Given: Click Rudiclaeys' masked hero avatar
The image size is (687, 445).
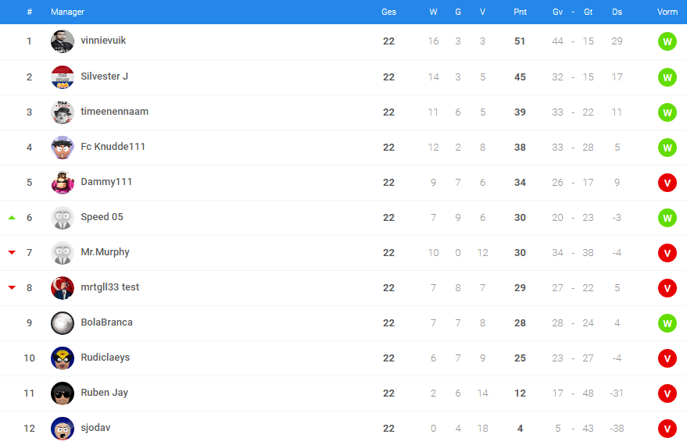Looking at the screenshot, I should 63,358.
